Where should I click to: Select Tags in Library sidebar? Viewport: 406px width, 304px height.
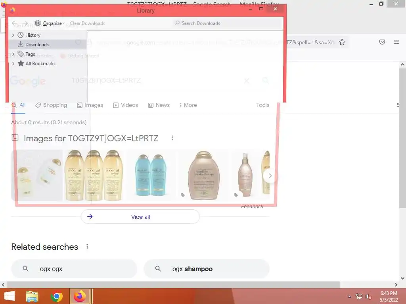click(30, 54)
